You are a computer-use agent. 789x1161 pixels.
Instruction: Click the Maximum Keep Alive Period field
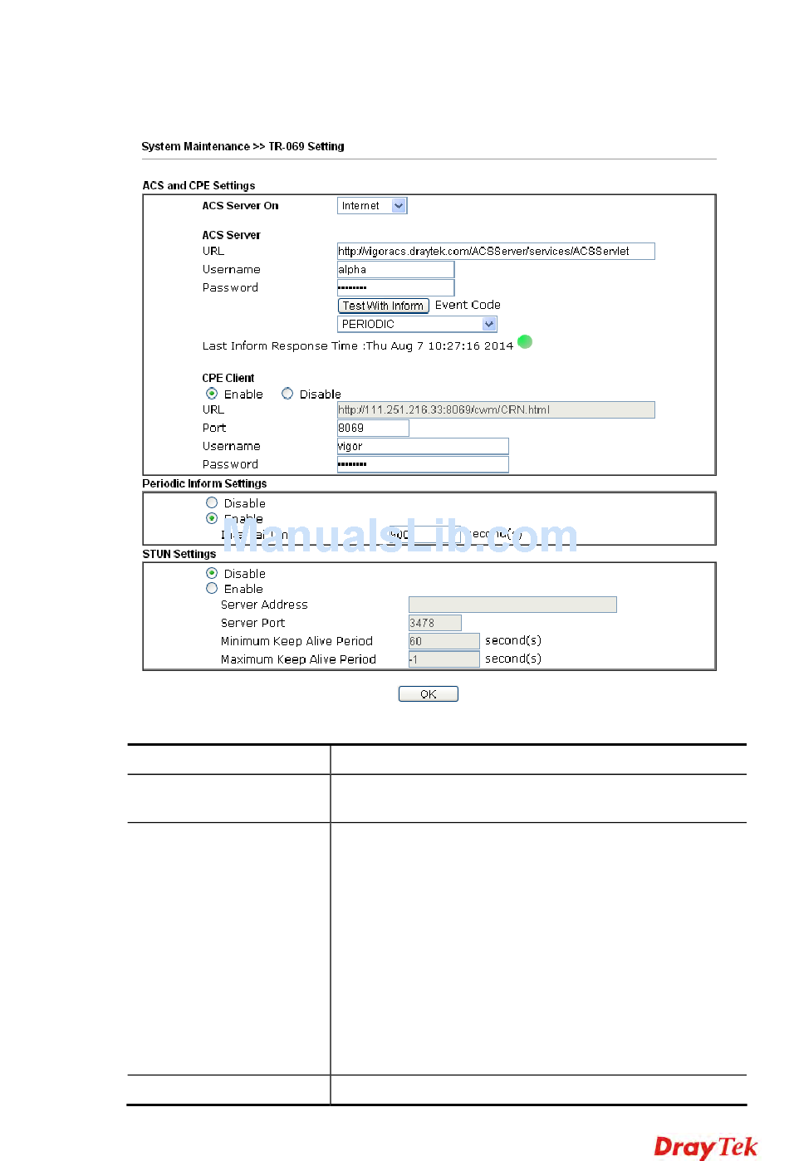pyautogui.click(x=444, y=659)
